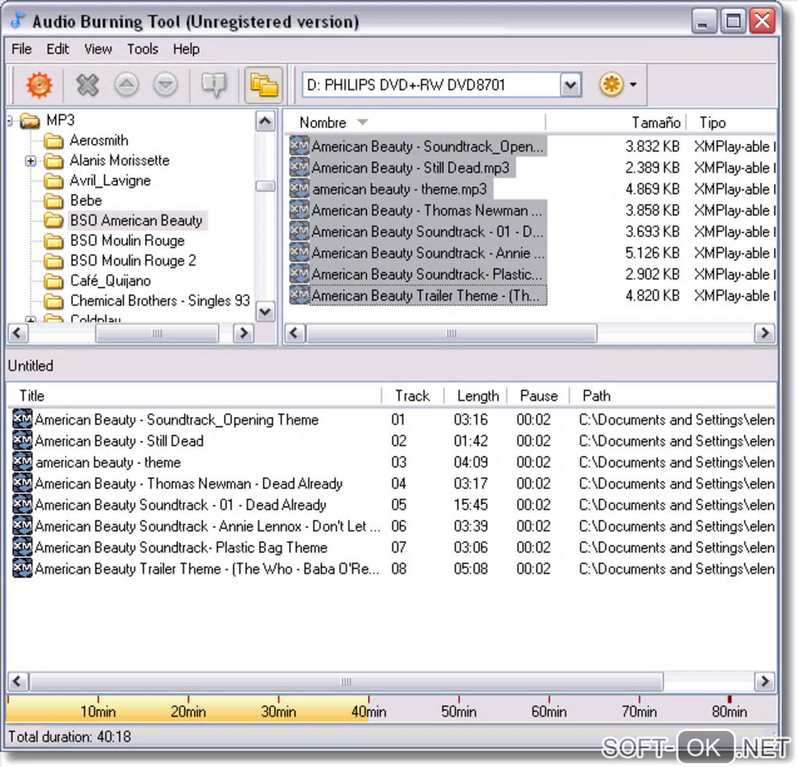Click icon of Annie Lennox track 06
This screenshot has height=767, width=798.
pyautogui.click(x=23, y=526)
